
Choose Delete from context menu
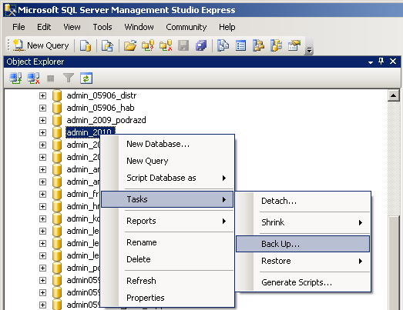pyautogui.click(x=167, y=259)
